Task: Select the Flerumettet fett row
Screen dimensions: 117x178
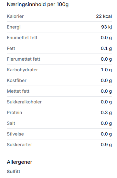Action: pyautogui.click(x=59, y=59)
